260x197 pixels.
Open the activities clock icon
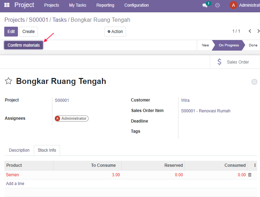click(217, 5)
